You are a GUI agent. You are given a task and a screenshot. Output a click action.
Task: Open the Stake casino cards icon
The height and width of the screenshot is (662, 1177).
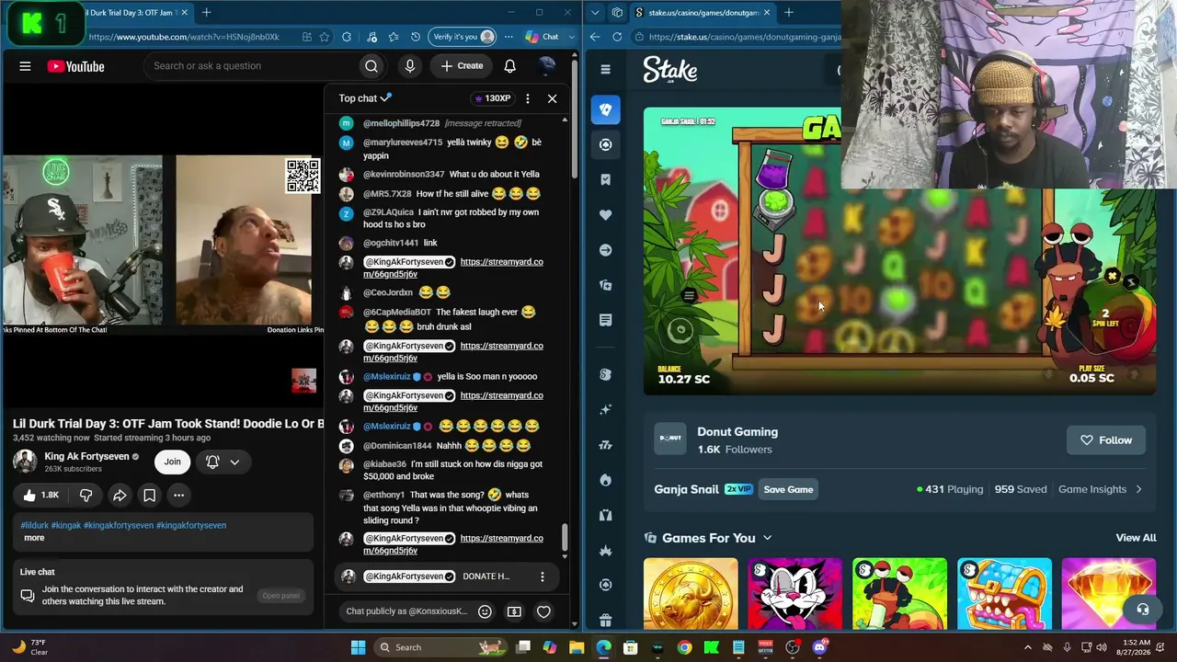pyautogui.click(x=605, y=109)
